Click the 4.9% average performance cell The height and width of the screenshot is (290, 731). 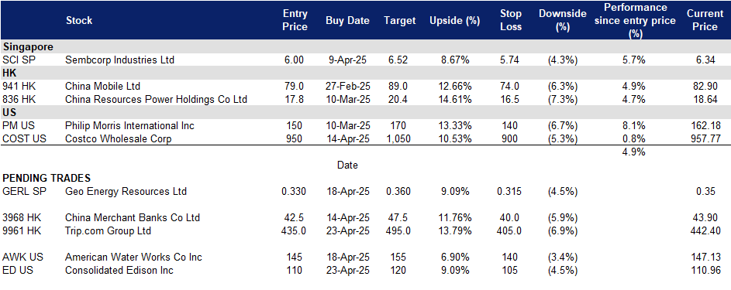point(634,152)
